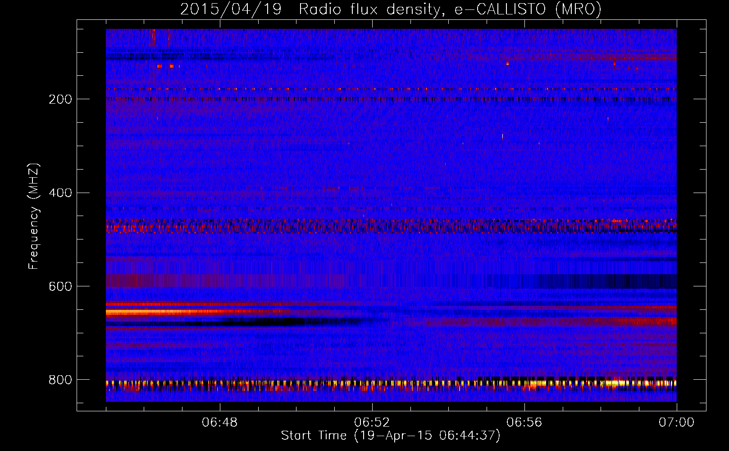The height and width of the screenshot is (451, 729).
Task: Click the 'Frequency (MHZ)' y-axis label
Action: click(34, 216)
